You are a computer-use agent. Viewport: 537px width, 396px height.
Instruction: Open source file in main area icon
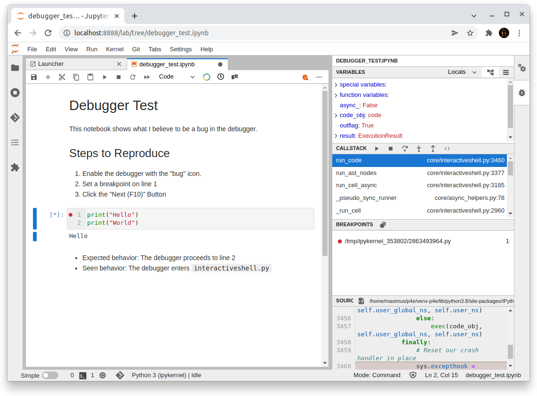point(361,301)
